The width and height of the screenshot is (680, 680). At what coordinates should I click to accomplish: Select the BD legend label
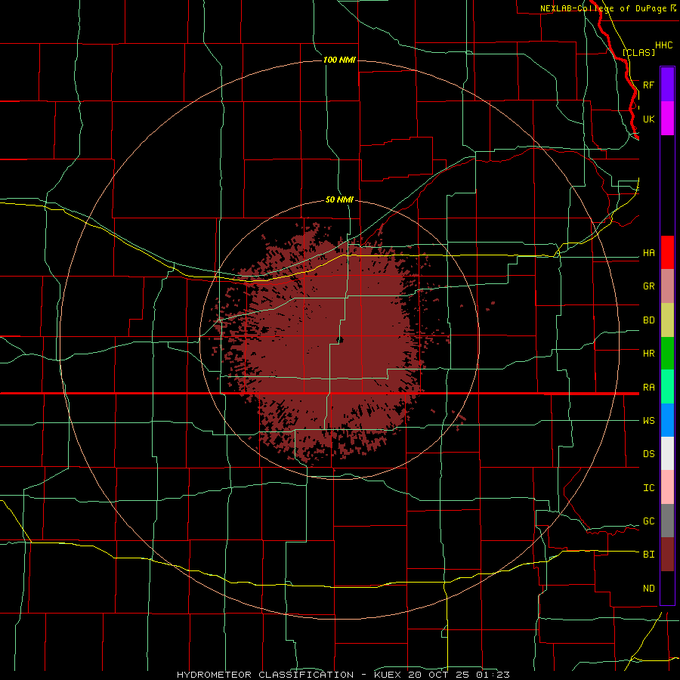click(x=648, y=320)
